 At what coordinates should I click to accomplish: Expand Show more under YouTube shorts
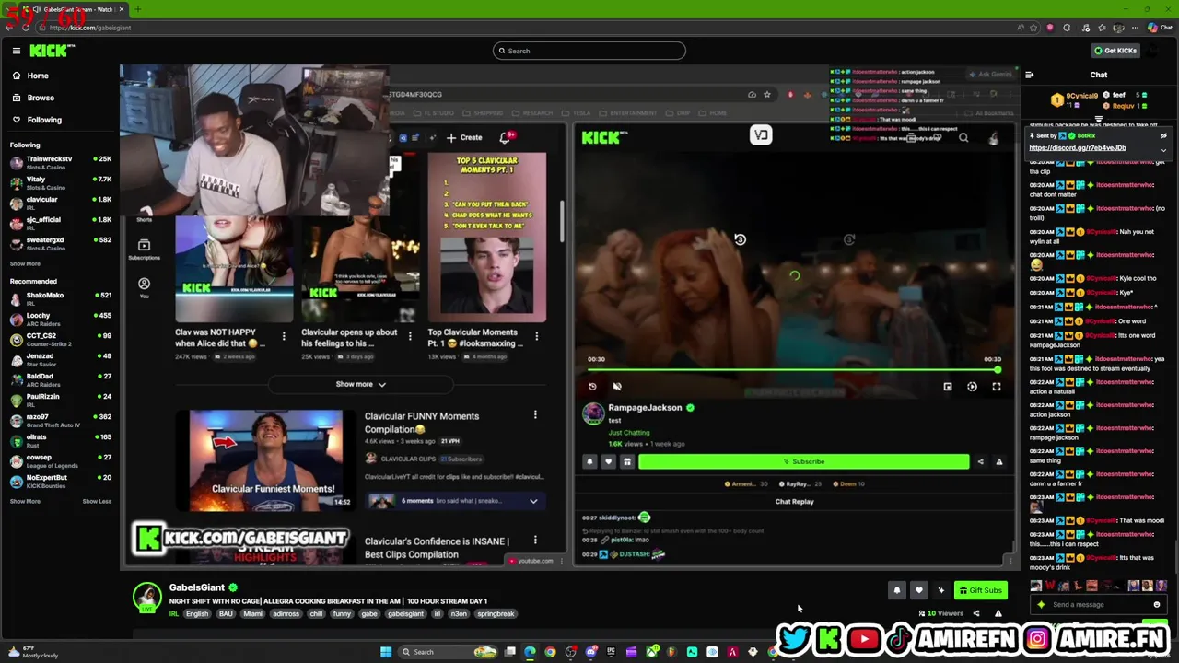tap(360, 384)
